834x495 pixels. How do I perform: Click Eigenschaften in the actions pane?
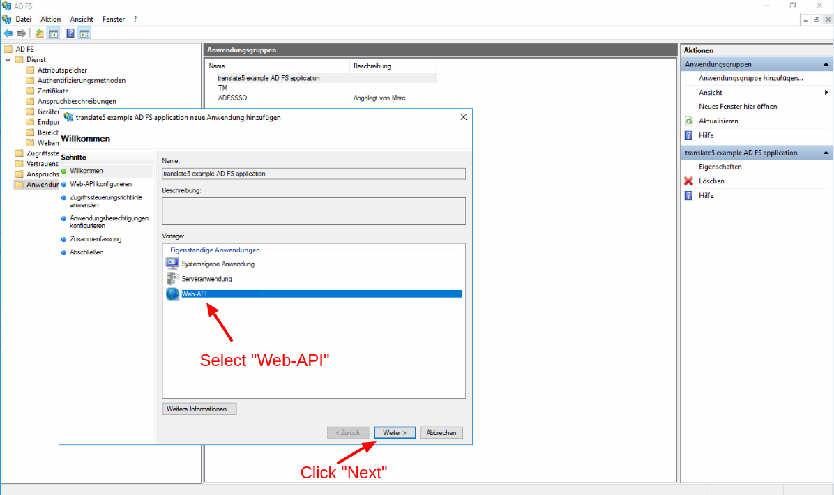720,167
